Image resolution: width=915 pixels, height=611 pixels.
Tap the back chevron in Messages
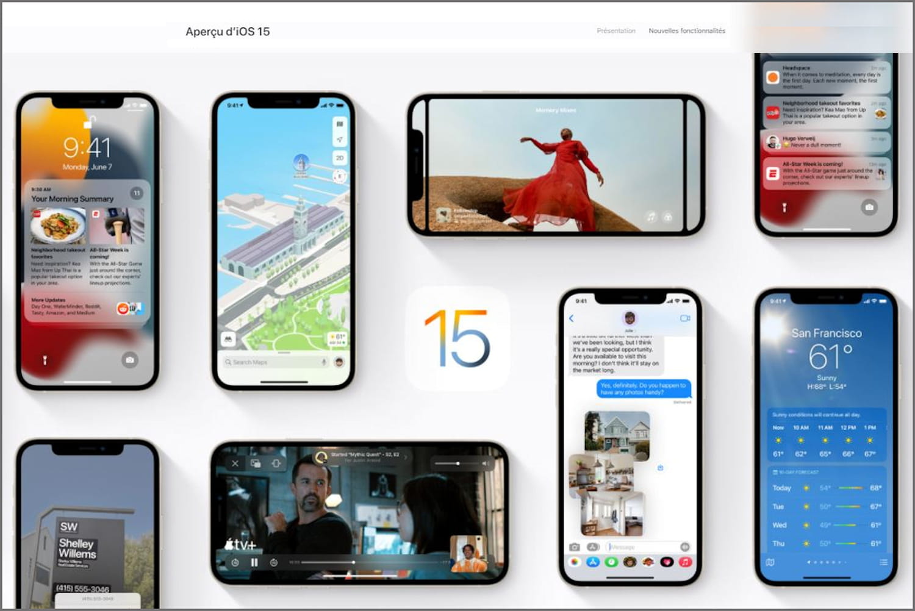pyautogui.click(x=572, y=318)
